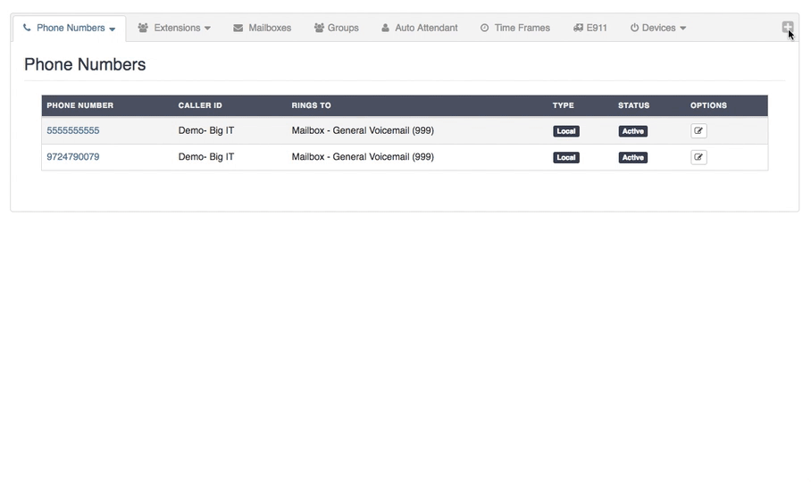Viewport: 811px width, 482px height.
Task: Click the Local type badge in second row
Action: pyautogui.click(x=566, y=157)
